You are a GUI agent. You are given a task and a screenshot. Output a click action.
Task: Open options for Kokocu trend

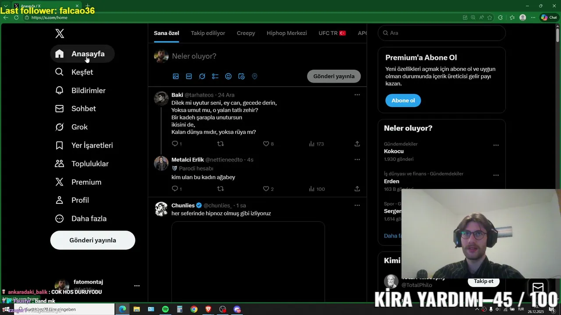click(496, 145)
